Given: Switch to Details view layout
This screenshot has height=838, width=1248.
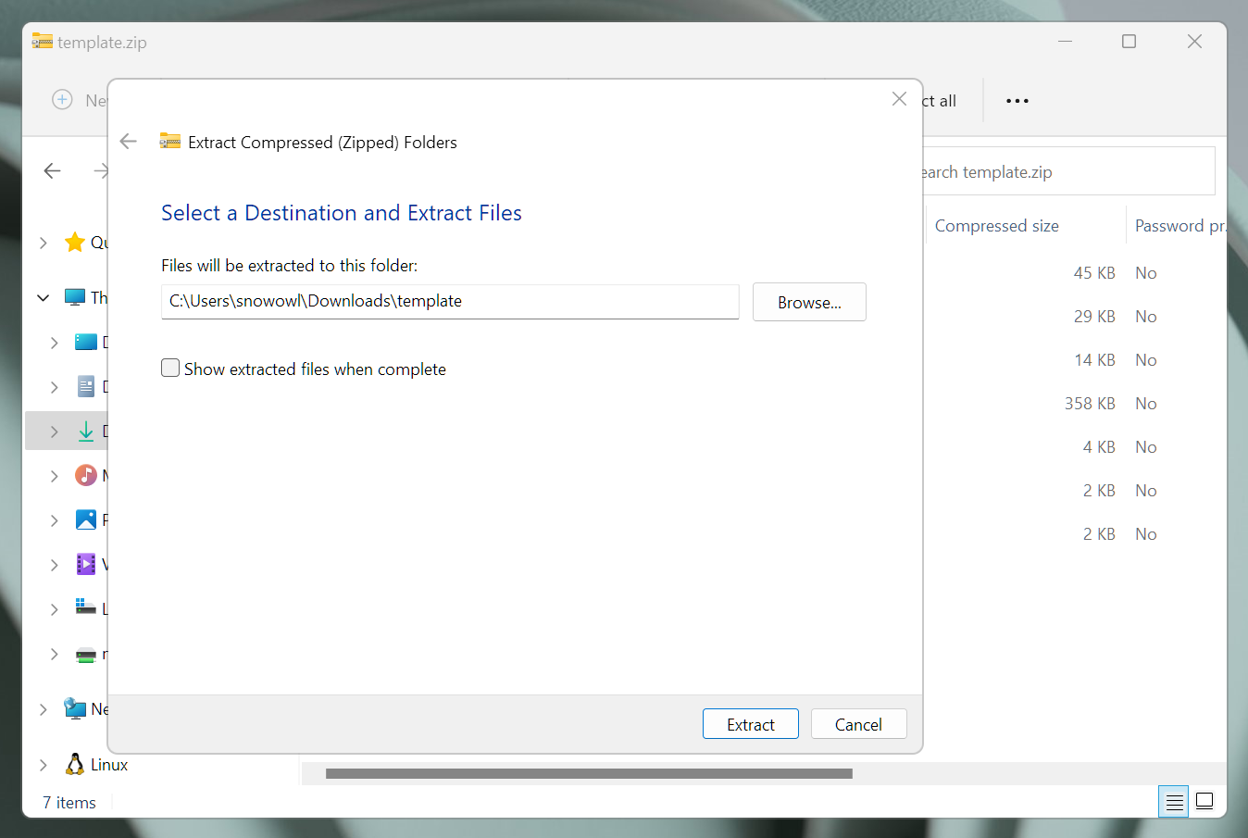Looking at the screenshot, I should [1174, 802].
